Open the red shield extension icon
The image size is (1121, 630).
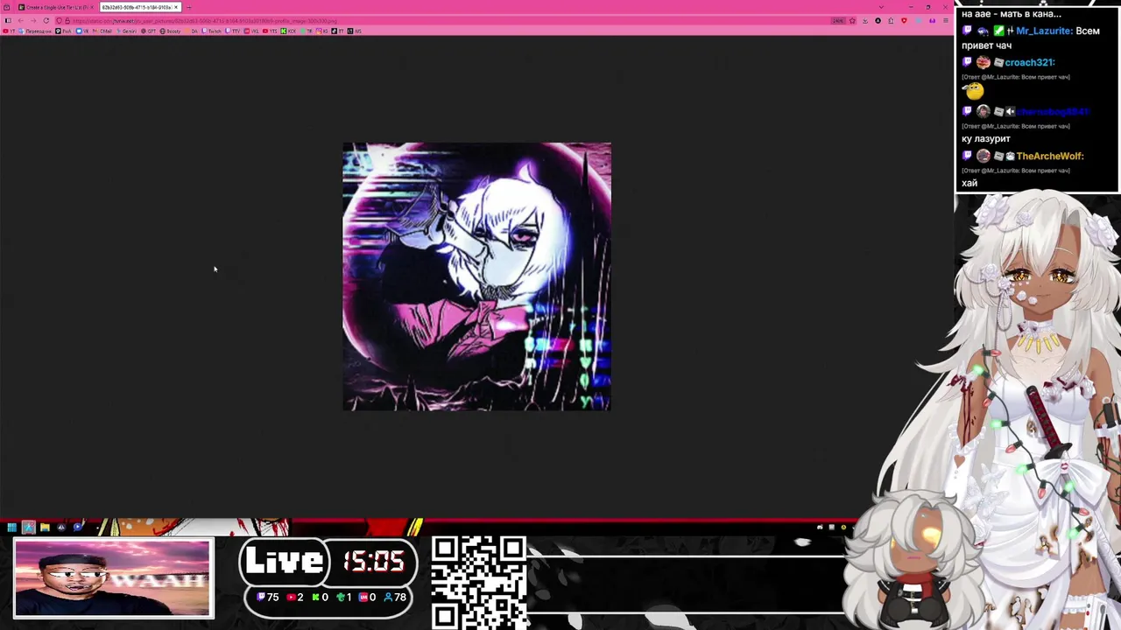click(904, 21)
